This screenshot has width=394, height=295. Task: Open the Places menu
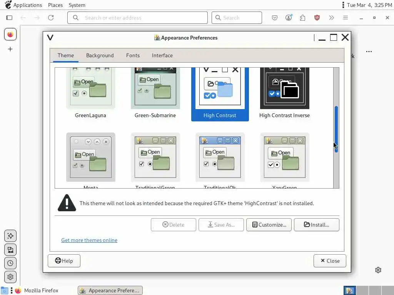[x=55, y=5]
